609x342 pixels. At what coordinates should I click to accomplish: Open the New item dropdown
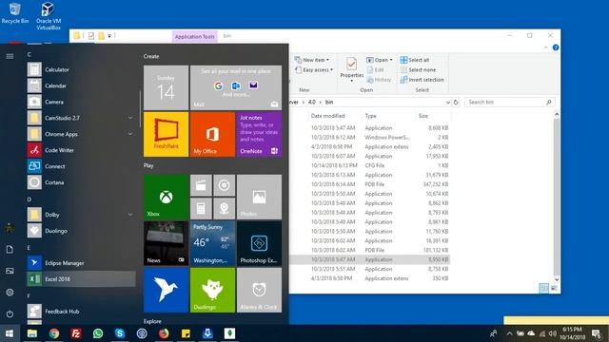[x=312, y=60]
